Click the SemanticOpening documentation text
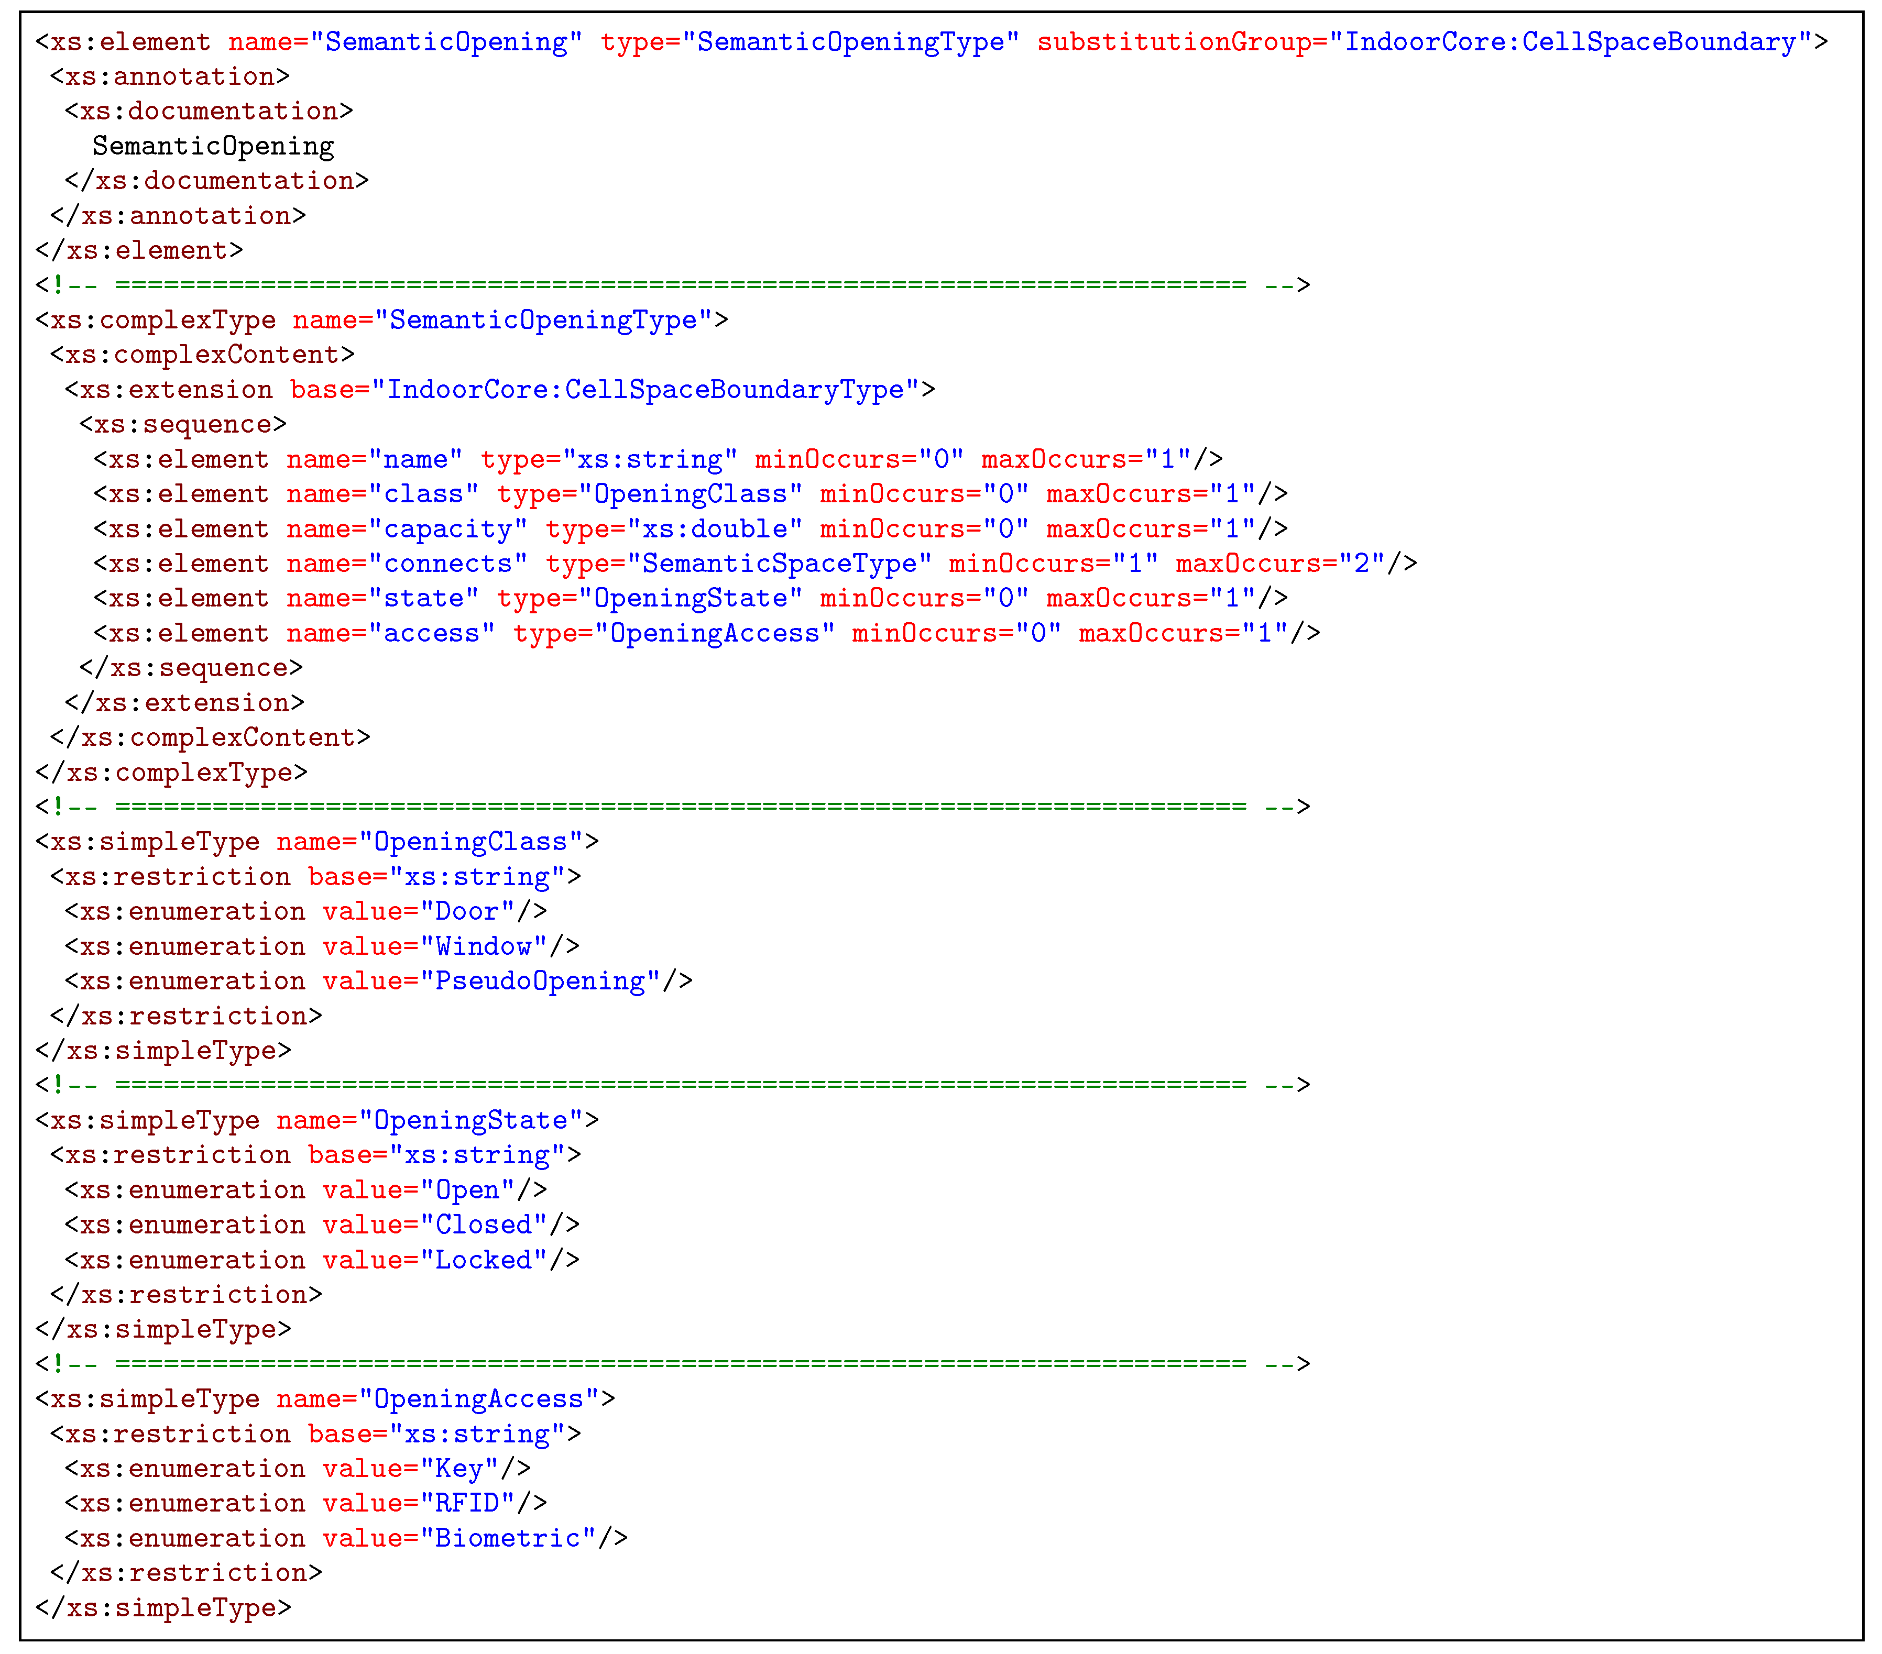The image size is (1882, 1654). click(x=213, y=146)
